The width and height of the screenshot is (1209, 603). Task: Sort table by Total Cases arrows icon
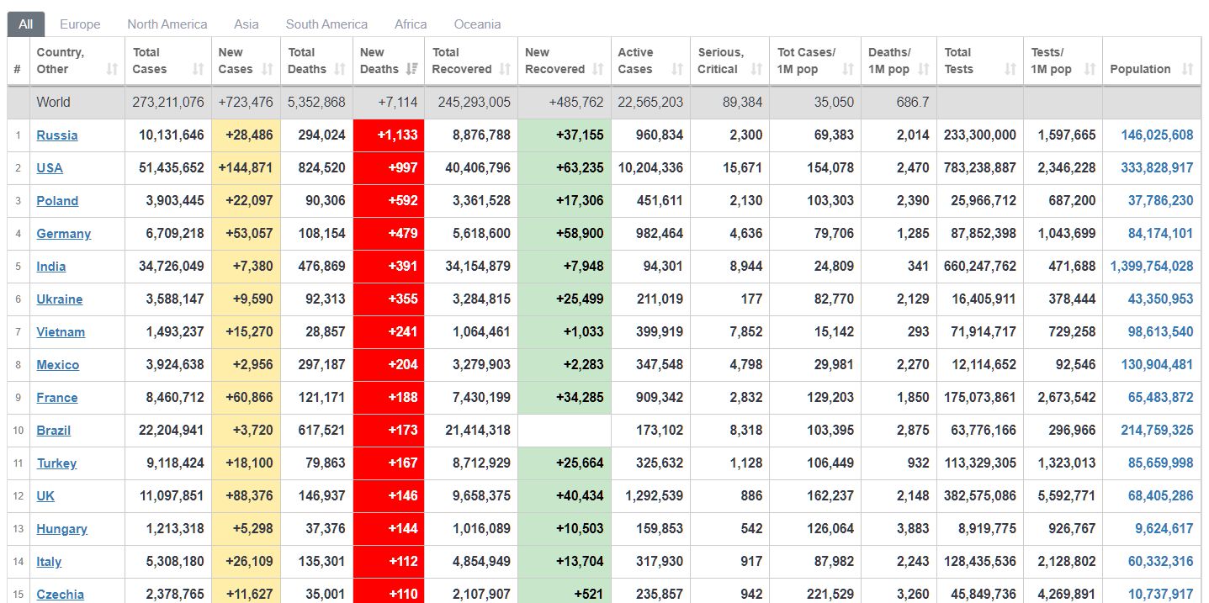click(199, 69)
